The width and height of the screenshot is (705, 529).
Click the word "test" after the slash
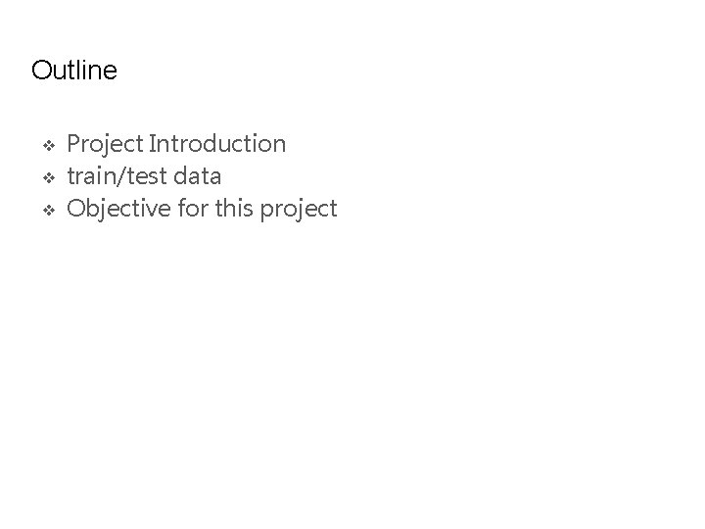click(x=142, y=177)
